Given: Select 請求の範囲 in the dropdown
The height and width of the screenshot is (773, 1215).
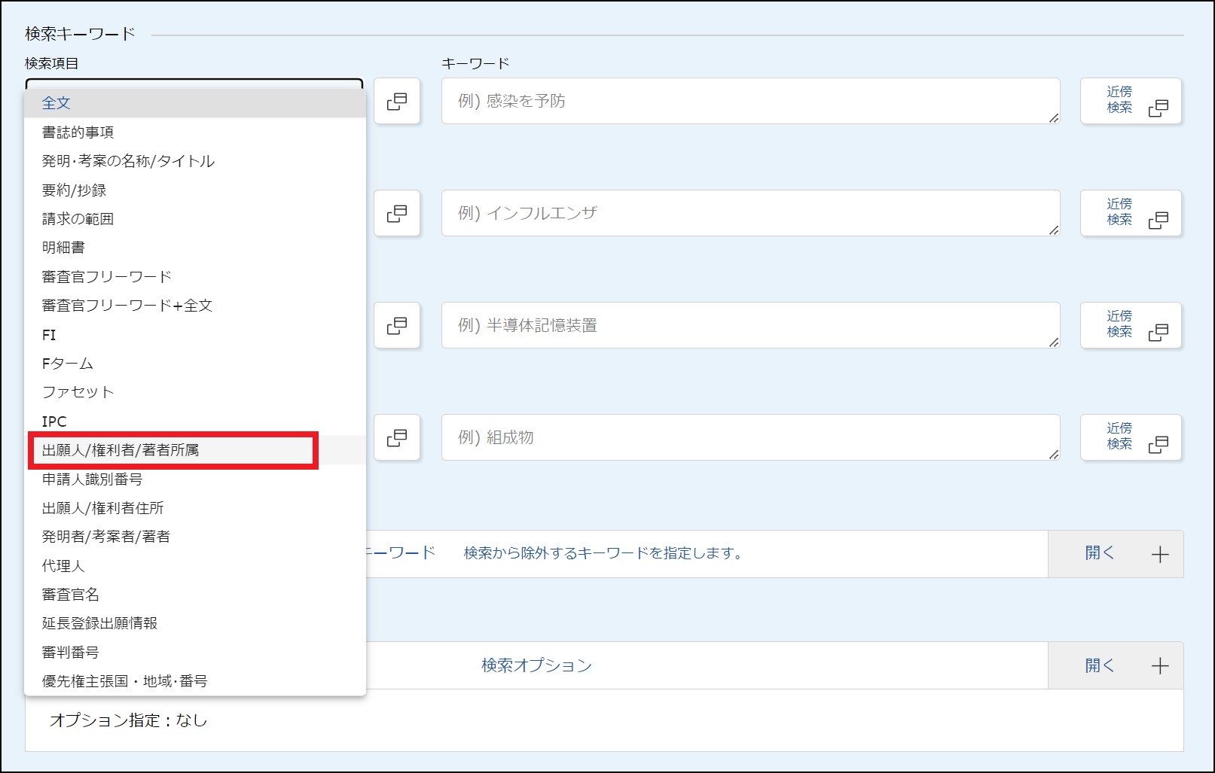Looking at the screenshot, I should (x=78, y=219).
